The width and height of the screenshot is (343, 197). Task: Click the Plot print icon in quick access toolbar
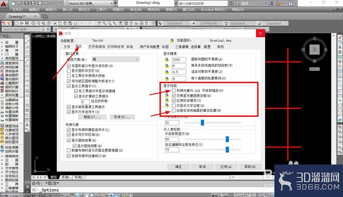click(x=40, y=3)
